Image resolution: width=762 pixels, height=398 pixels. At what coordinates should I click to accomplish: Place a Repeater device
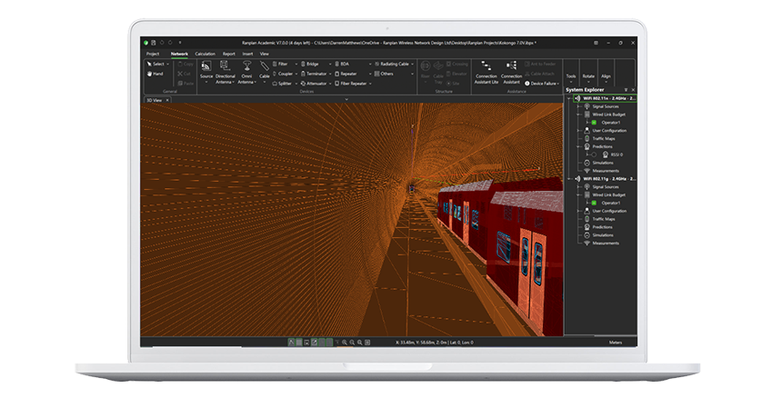tap(346, 74)
